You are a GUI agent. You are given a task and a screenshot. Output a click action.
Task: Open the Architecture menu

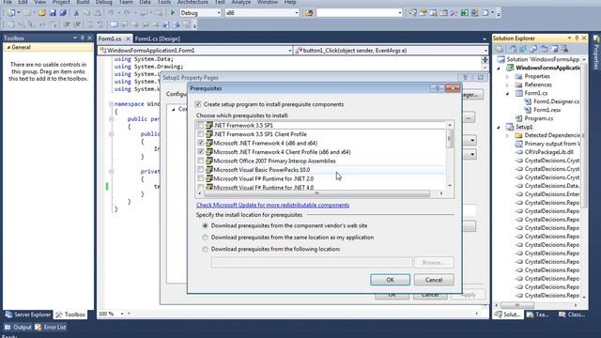193,2
